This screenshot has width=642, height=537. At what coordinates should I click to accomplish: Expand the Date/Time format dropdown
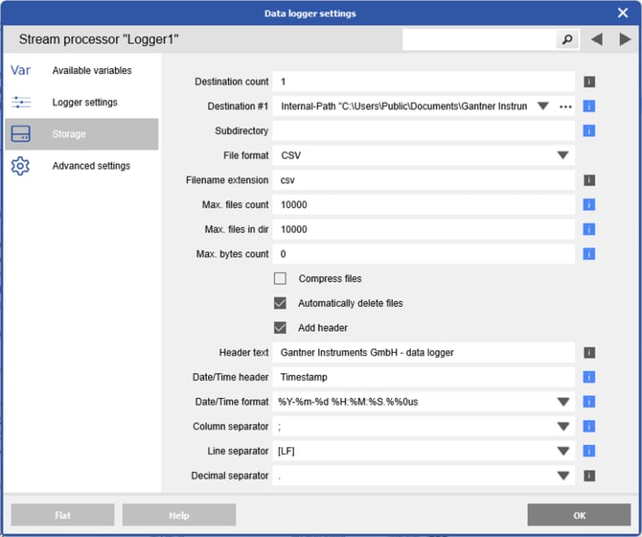click(563, 402)
